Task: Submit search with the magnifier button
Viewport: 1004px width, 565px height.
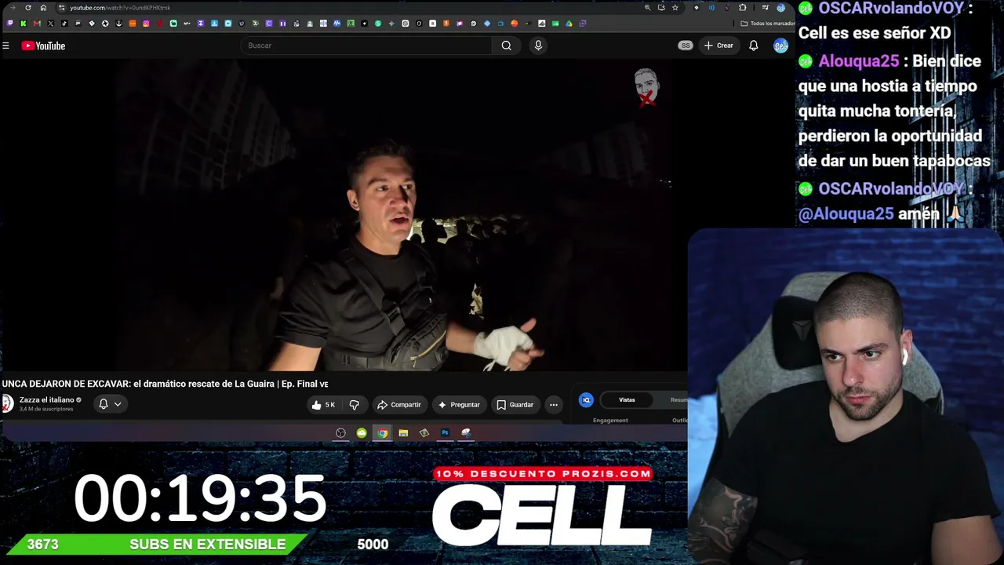Action: tap(507, 46)
